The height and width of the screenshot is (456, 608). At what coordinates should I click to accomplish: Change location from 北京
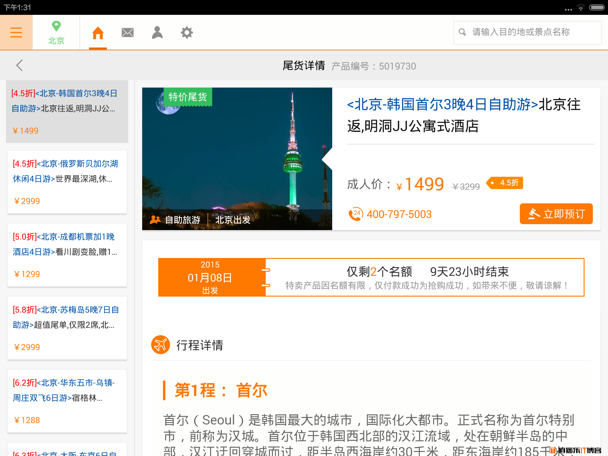56,33
